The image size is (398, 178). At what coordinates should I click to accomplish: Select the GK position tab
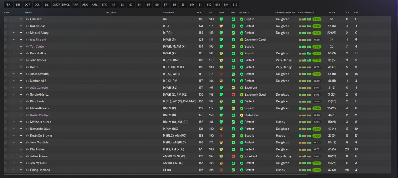(x=8, y=5)
